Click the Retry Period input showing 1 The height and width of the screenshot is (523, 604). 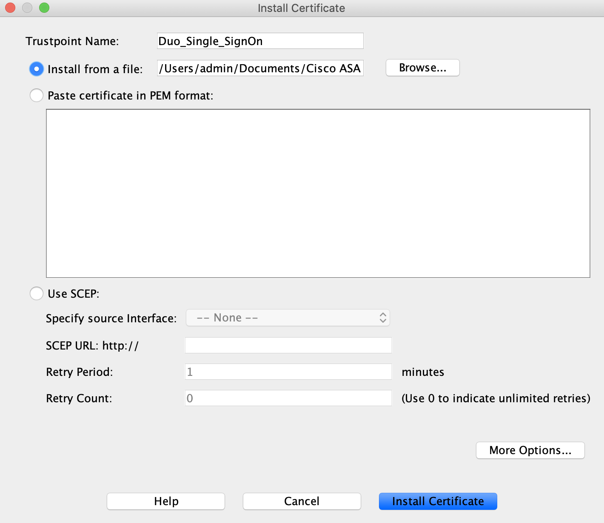[288, 371]
